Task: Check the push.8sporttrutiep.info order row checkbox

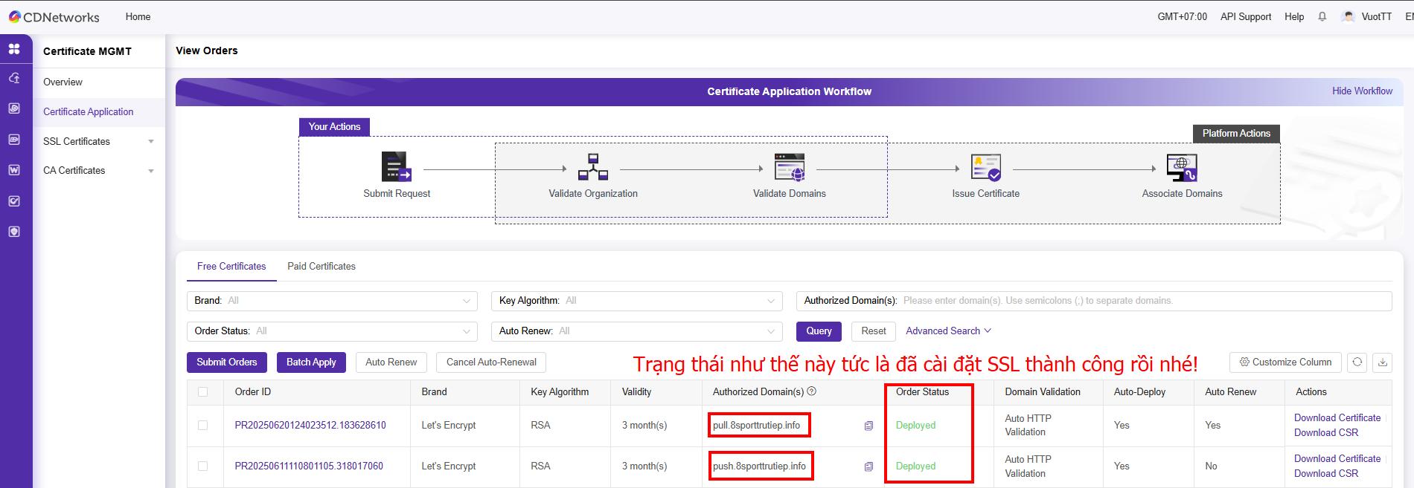Action: [203, 466]
